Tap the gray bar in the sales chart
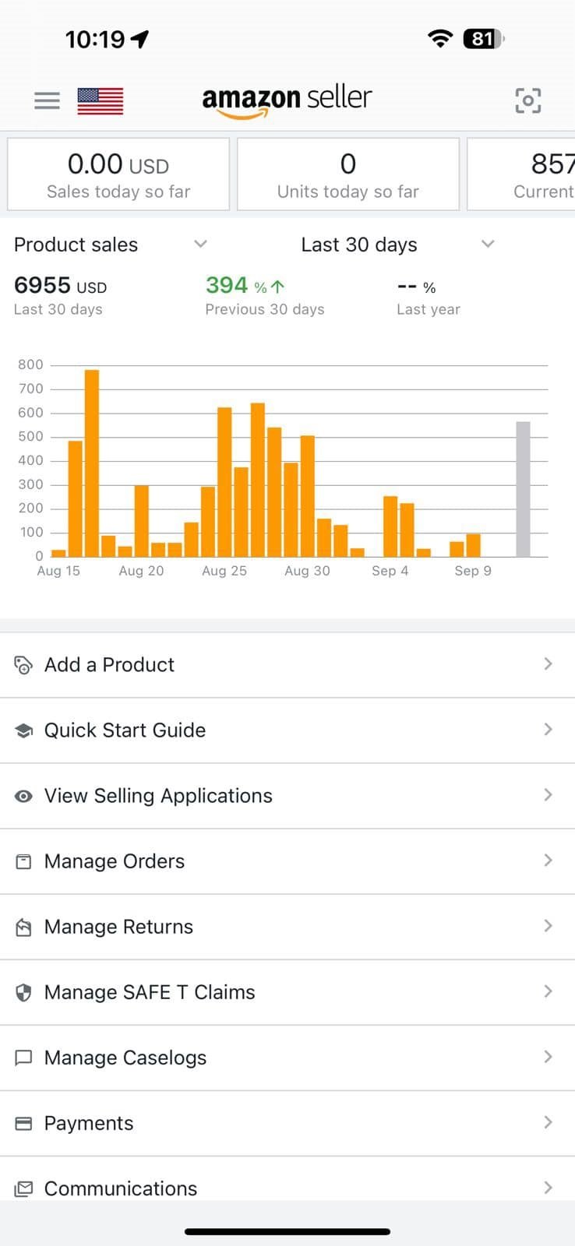This screenshot has width=575, height=1246. [x=523, y=489]
